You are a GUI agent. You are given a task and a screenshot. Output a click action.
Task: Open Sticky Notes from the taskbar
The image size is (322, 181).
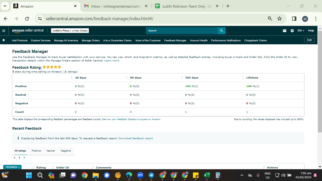point(196,175)
